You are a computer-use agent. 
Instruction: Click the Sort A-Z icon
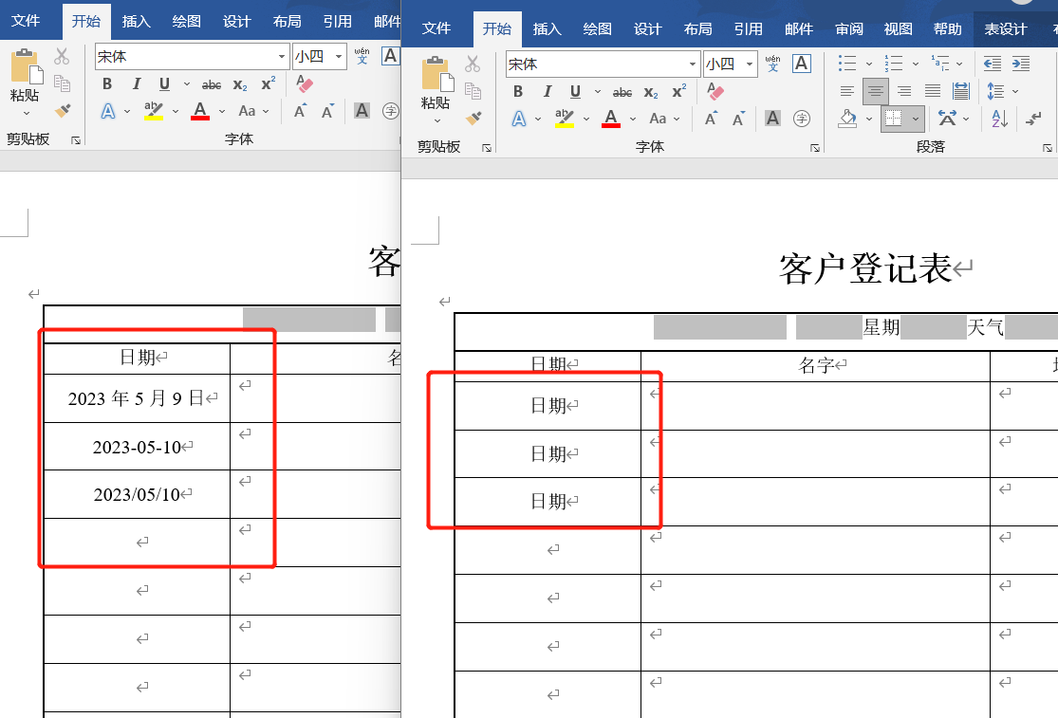click(x=999, y=117)
